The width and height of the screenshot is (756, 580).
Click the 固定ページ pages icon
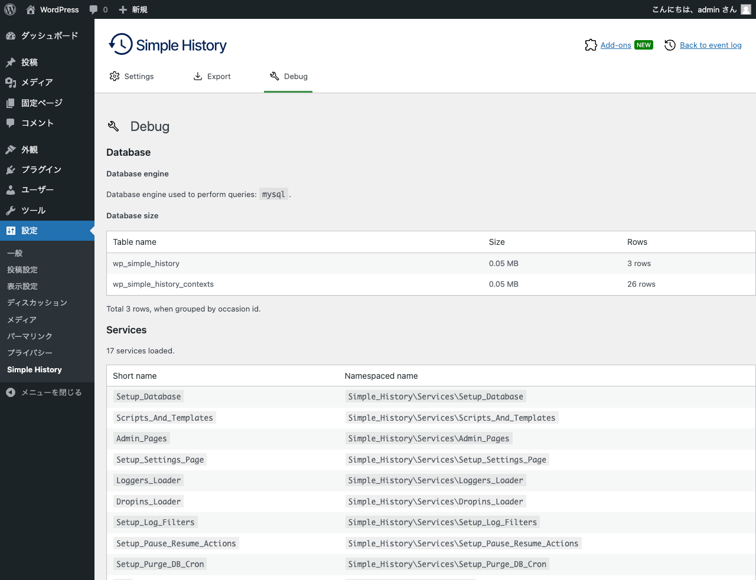pos(11,103)
